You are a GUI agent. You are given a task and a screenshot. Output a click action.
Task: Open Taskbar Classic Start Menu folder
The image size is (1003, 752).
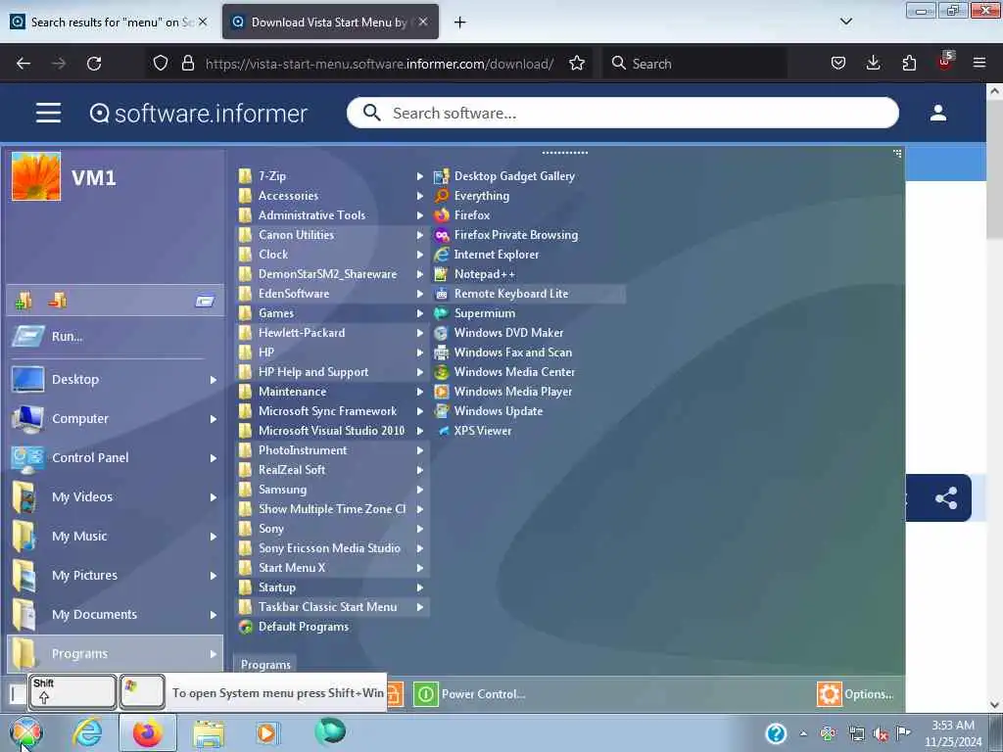click(x=332, y=607)
